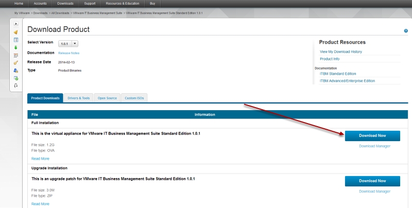The width and height of the screenshot is (412, 208).
Task: Click View My Download History link
Action: (x=341, y=51)
